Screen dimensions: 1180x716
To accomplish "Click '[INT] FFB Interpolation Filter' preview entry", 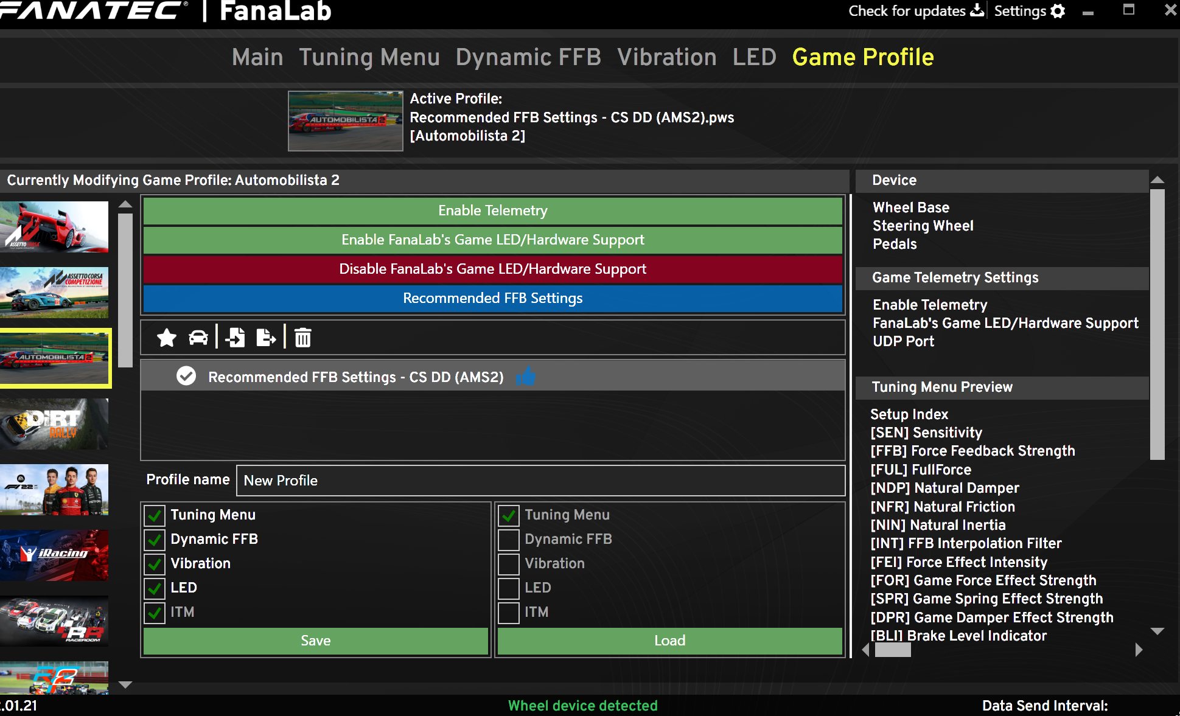I will point(966,543).
